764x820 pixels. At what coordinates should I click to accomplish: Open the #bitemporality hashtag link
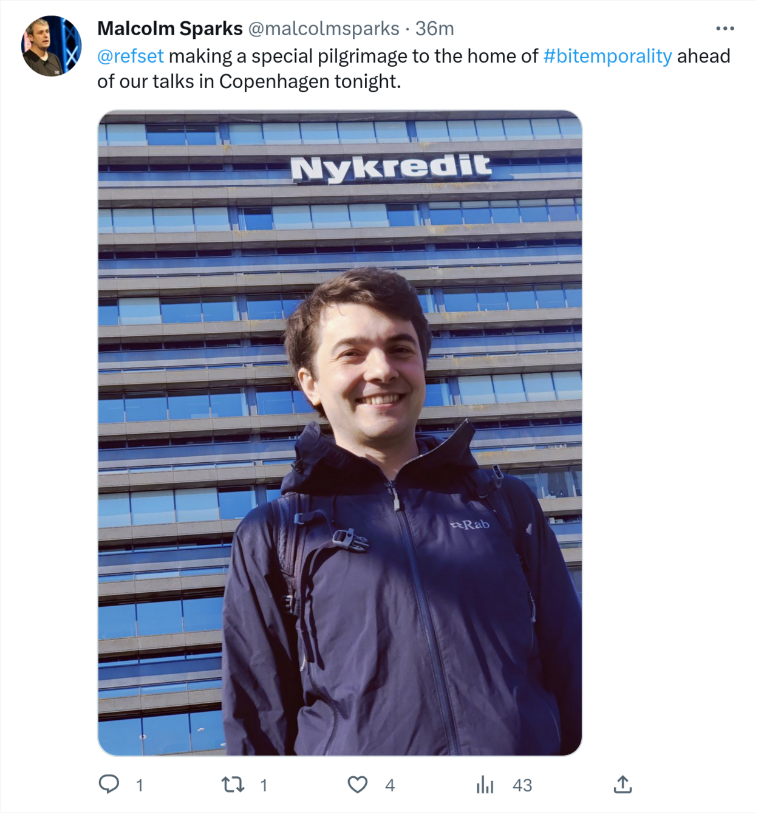click(607, 56)
